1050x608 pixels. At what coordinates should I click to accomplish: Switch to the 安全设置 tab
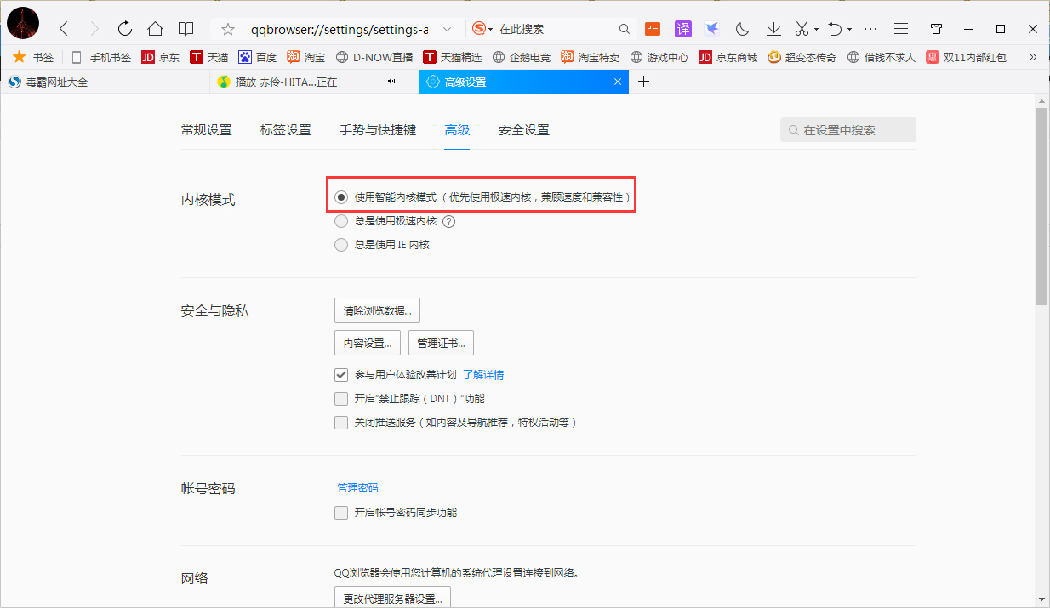(x=522, y=129)
